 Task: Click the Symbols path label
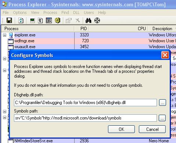26,111
